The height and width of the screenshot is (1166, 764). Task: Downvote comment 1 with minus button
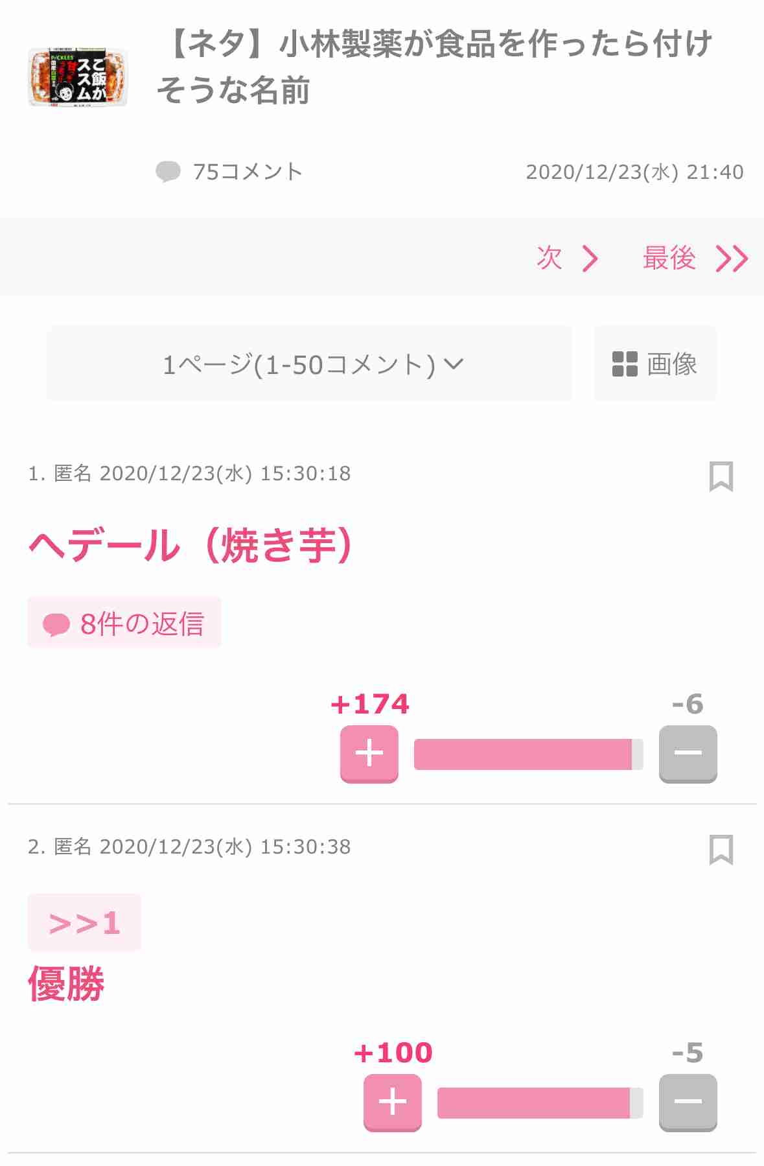point(688,754)
